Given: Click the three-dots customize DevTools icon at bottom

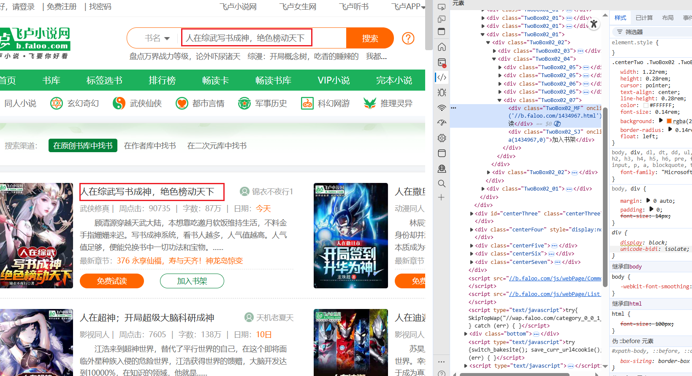Looking at the screenshot, I should coord(442,362).
